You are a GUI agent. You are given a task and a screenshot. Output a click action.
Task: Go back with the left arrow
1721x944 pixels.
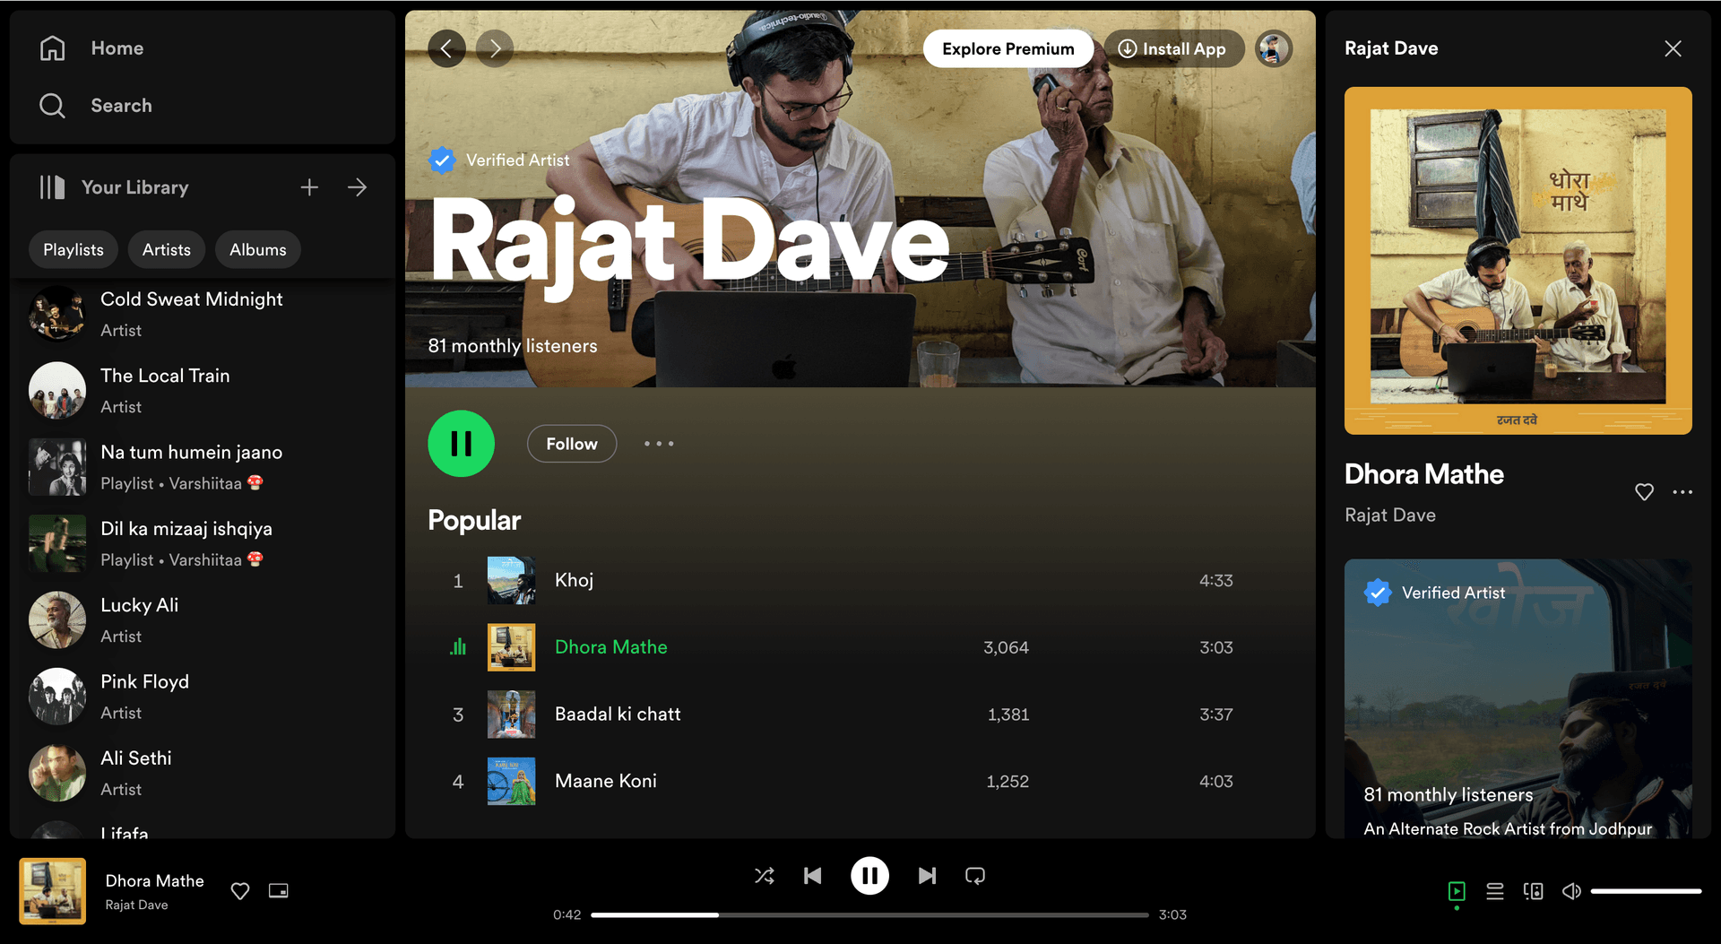[x=446, y=48]
